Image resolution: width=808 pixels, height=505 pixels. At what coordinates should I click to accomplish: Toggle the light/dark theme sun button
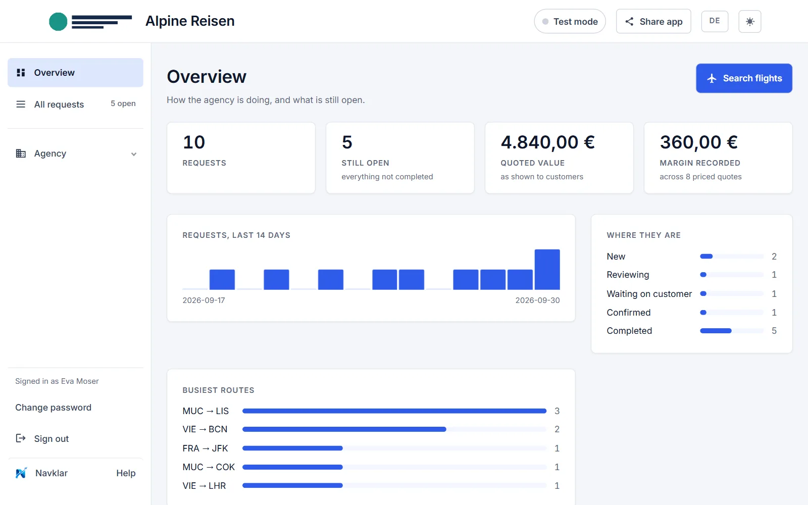coord(750,21)
